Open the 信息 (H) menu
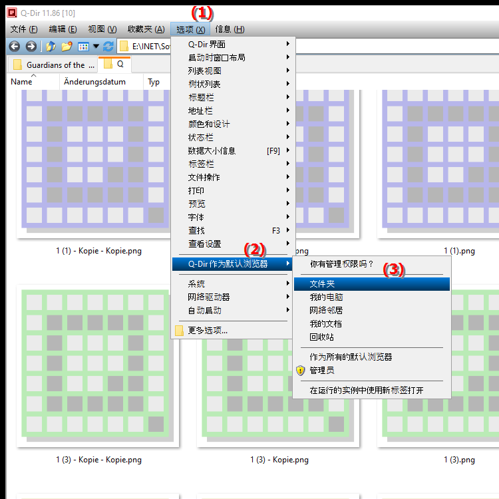Image resolution: width=499 pixels, height=499 pixels. (x=230, y=29)
